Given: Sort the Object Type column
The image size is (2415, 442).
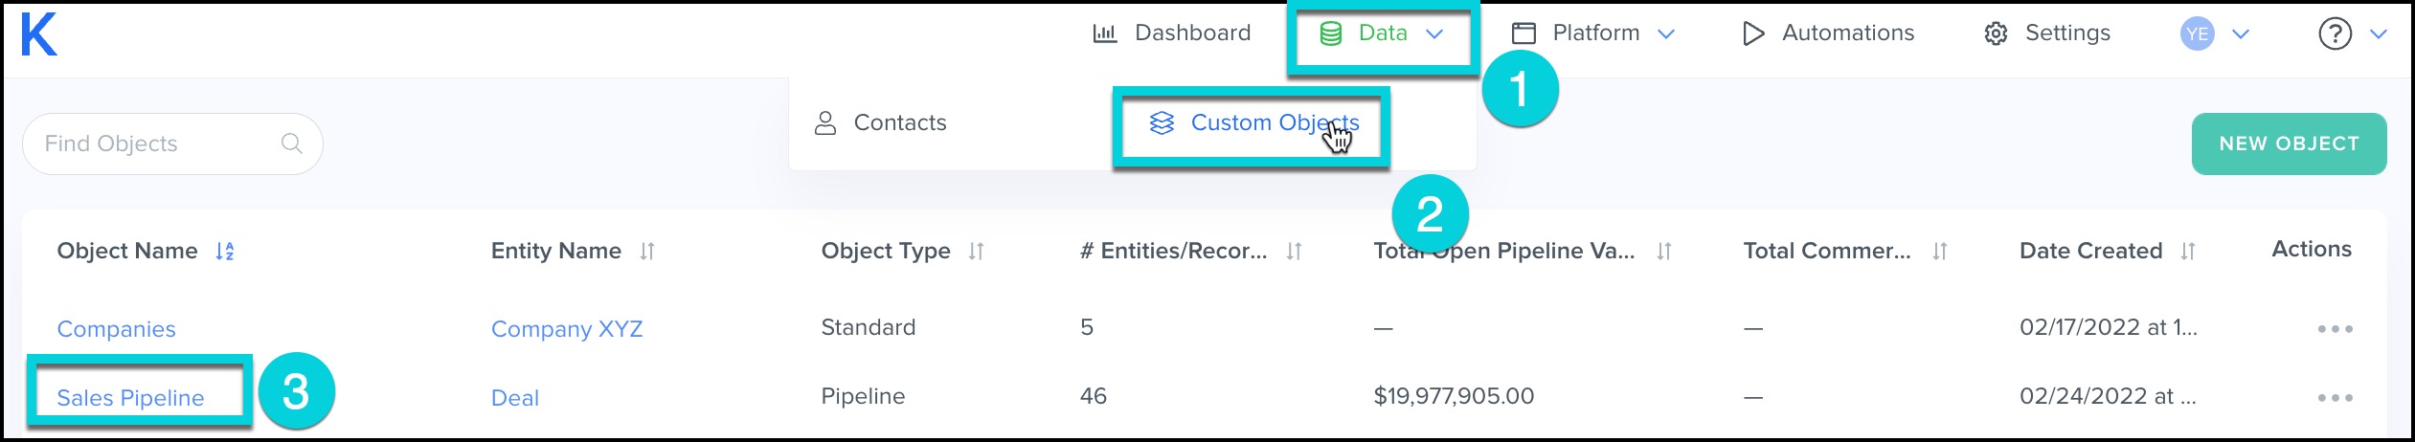Looking at the screenshot, I should point(976,252).
